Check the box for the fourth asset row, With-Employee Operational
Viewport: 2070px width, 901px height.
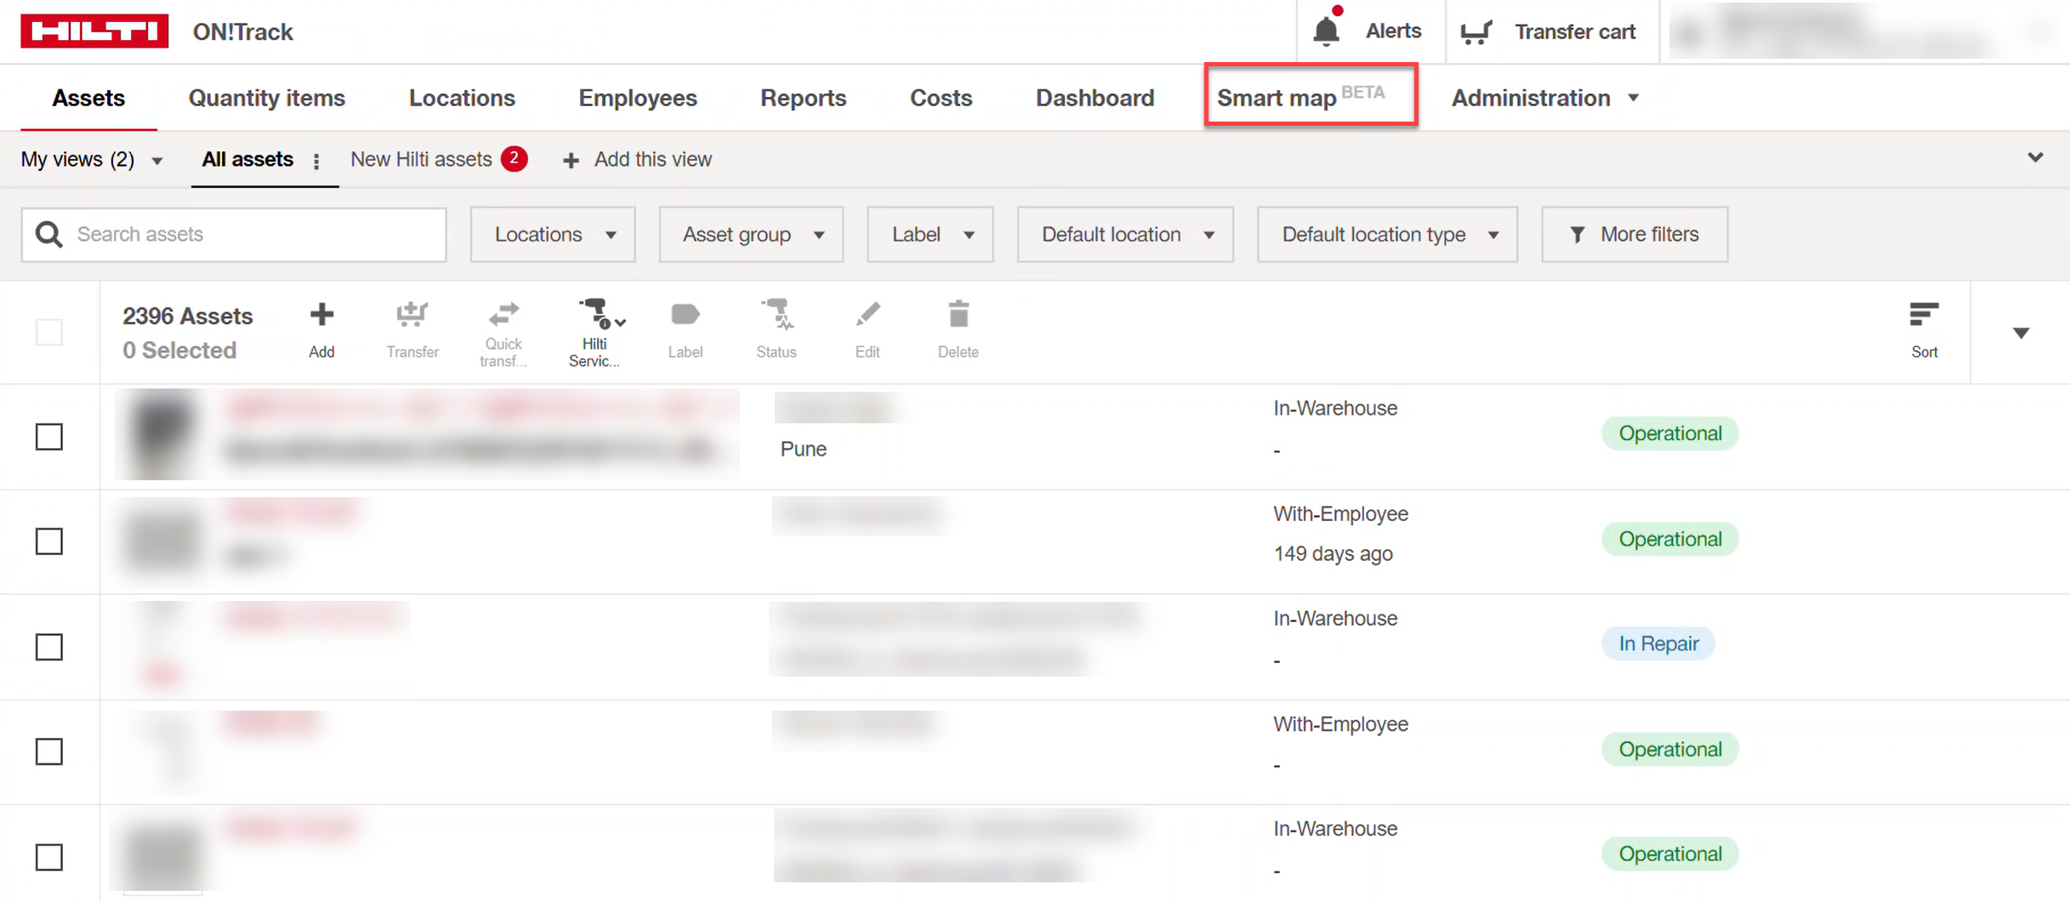click(49, 751)
